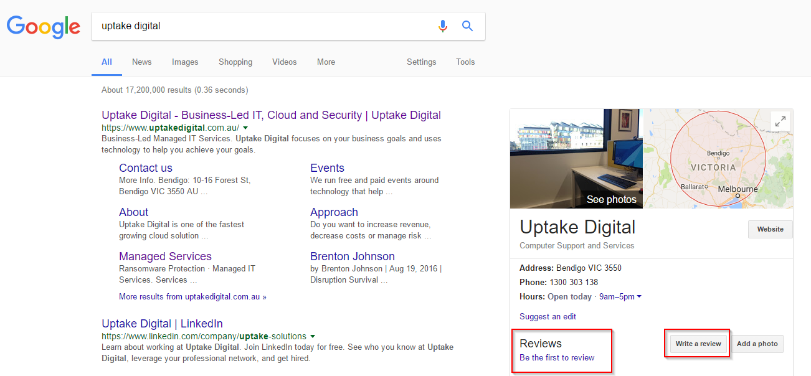Screen dimensions: 811x376
Task: Open the Be the first to review link
Action: tap(557, 358)
